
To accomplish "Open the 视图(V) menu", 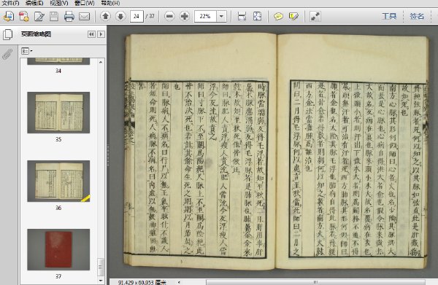I will 59,3.
